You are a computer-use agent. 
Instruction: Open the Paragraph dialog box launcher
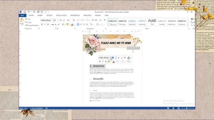(x=106, y=29)
